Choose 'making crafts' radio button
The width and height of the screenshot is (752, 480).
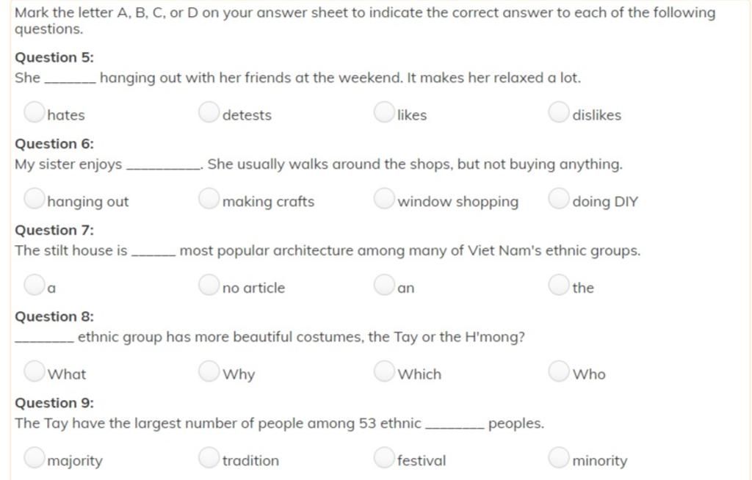(209, 198)
